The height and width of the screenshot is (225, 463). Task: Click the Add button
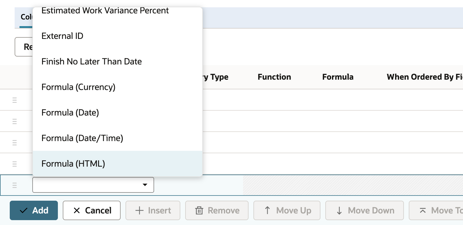coord(34,210)
